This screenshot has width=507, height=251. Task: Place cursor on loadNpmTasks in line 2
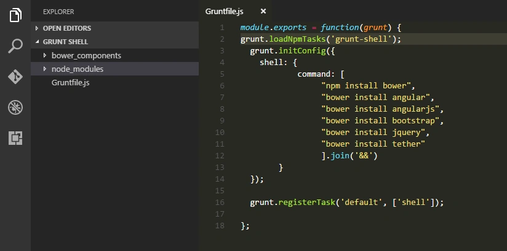click(x=297, y=39)
